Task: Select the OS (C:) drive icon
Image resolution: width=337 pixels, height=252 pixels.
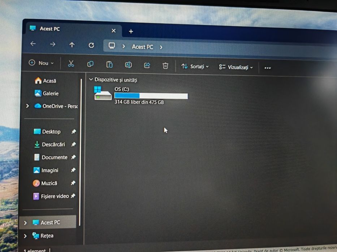Action: tap(103, 93)
